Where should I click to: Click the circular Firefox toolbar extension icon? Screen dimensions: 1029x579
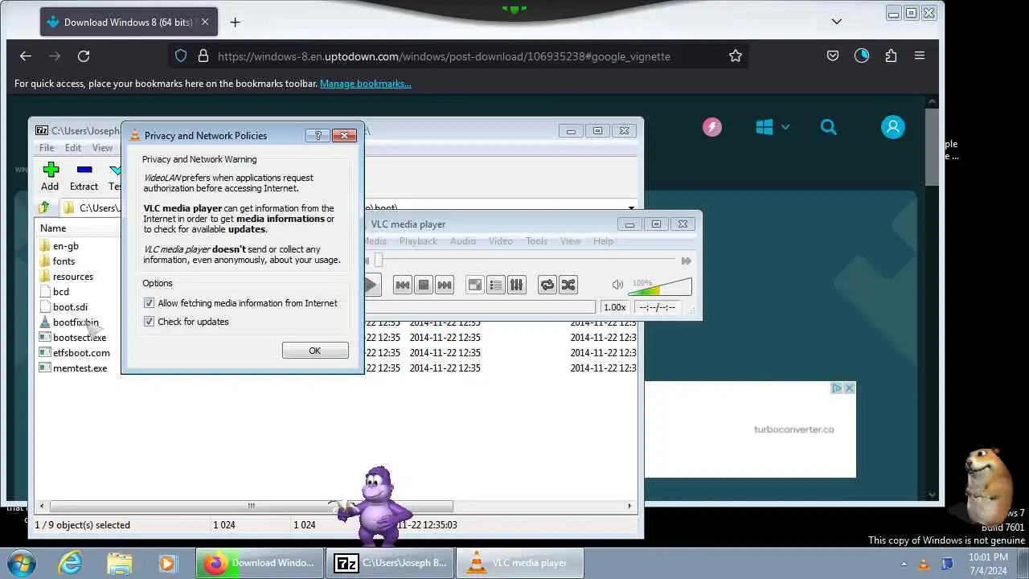coord(862,56)
